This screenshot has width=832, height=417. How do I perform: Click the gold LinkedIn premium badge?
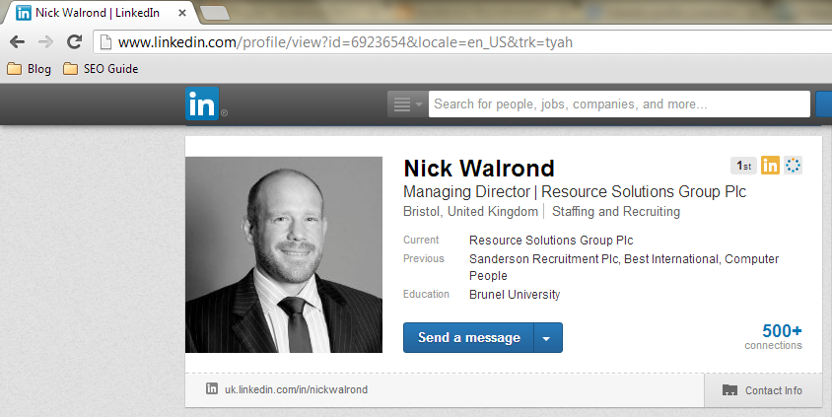[x=770, y=166]
